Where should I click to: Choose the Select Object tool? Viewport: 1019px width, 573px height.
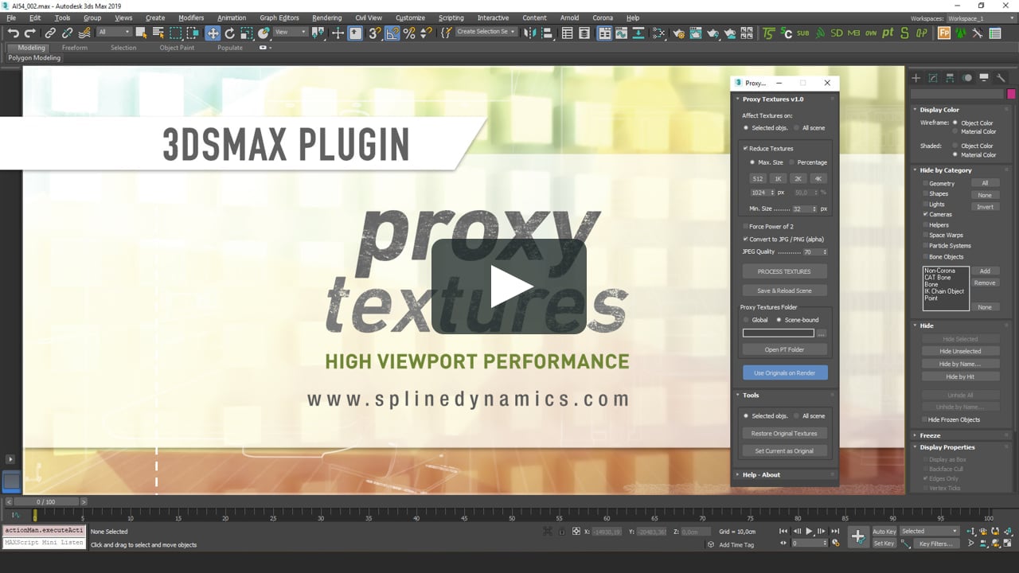141,33
